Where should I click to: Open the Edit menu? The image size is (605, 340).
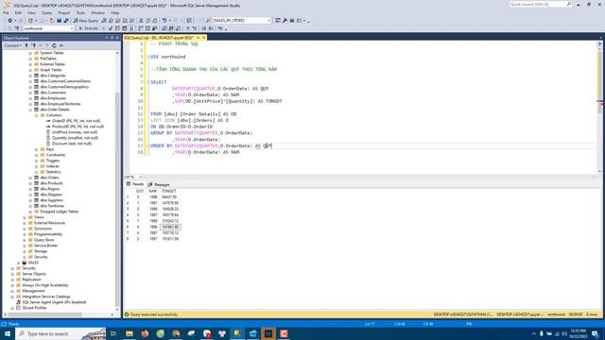[18, 12]
